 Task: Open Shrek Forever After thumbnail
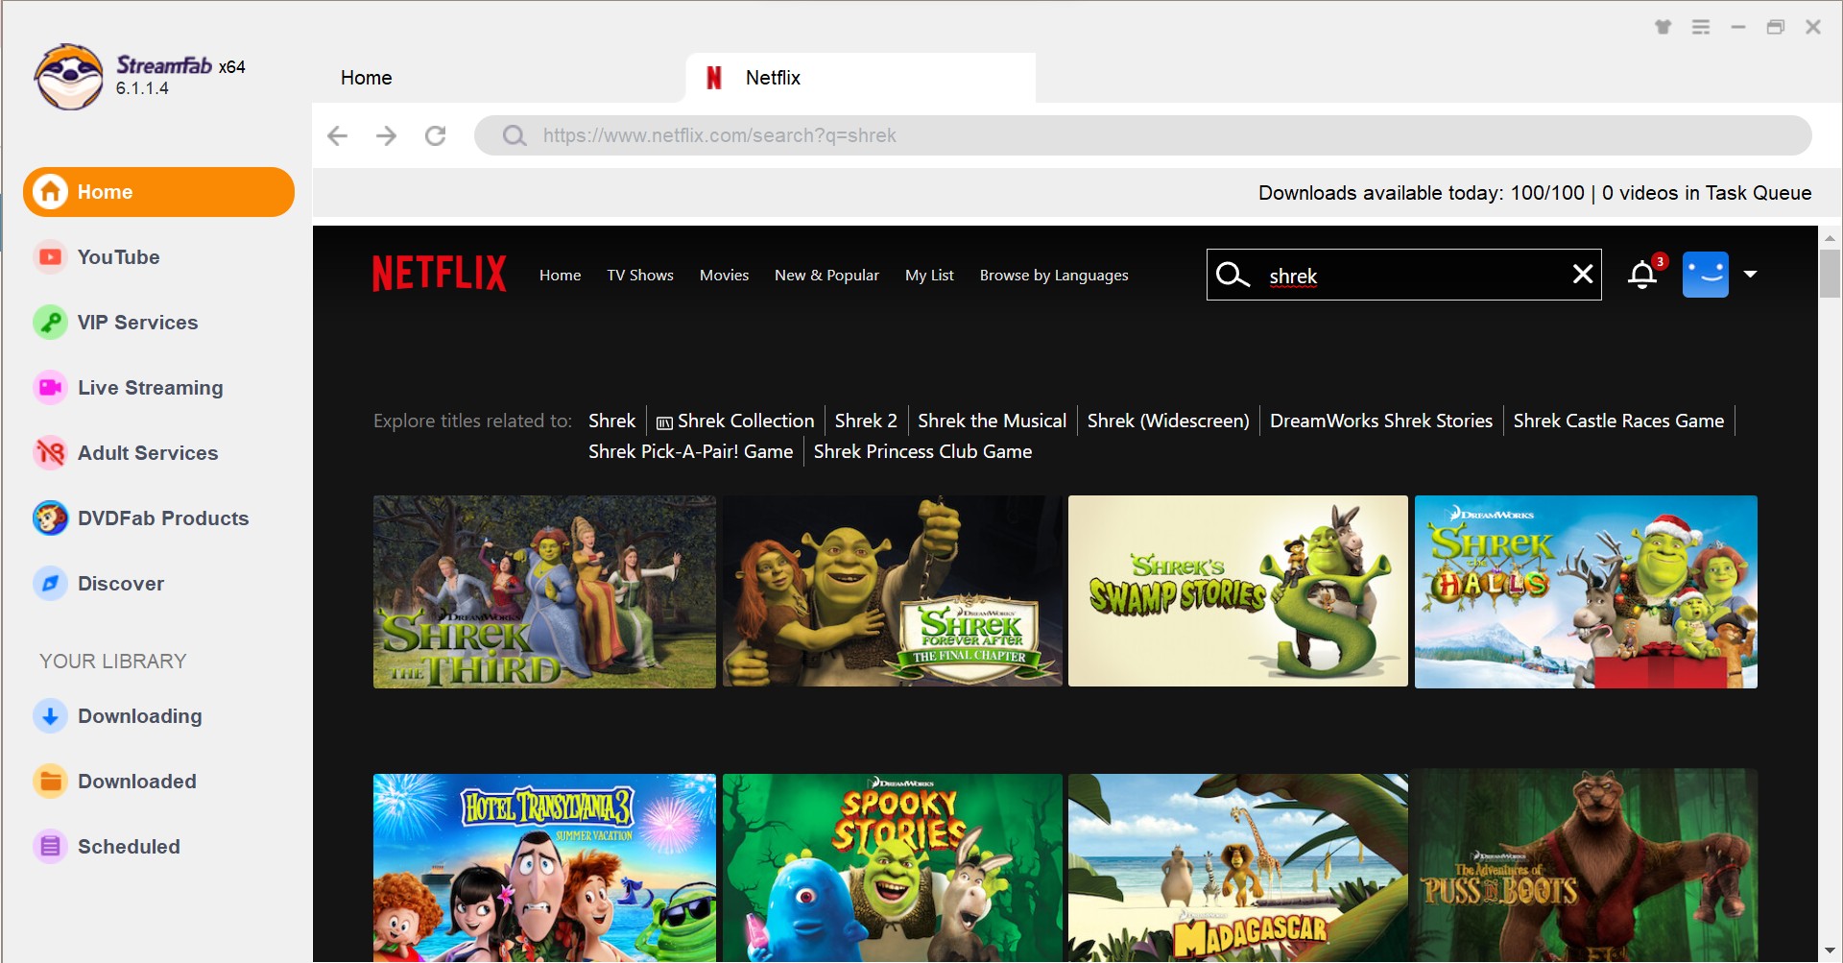893,591
